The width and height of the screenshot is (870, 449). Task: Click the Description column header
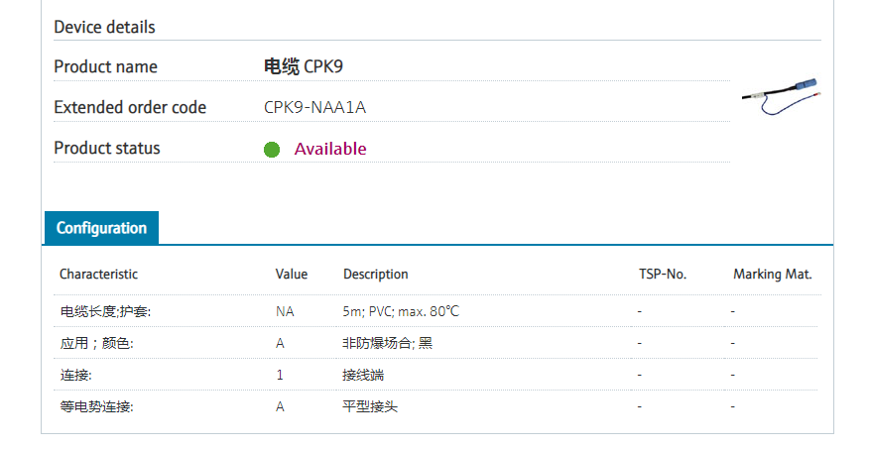[376, 275]
